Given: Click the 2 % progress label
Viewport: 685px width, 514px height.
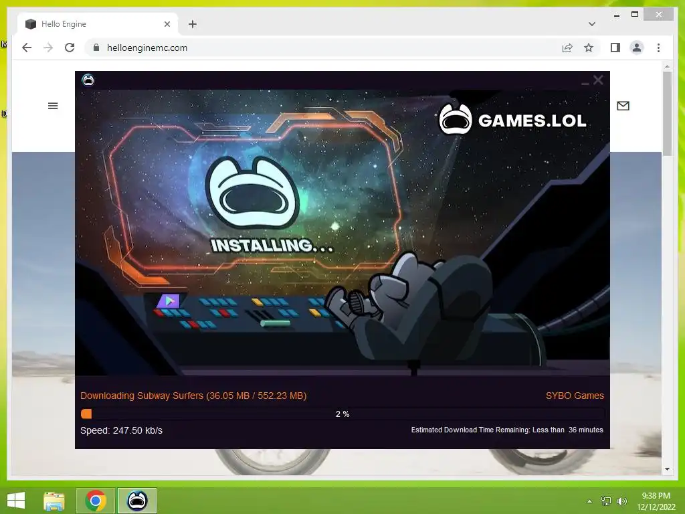Looking at the screenshot, I should click(x=342, y=414).
